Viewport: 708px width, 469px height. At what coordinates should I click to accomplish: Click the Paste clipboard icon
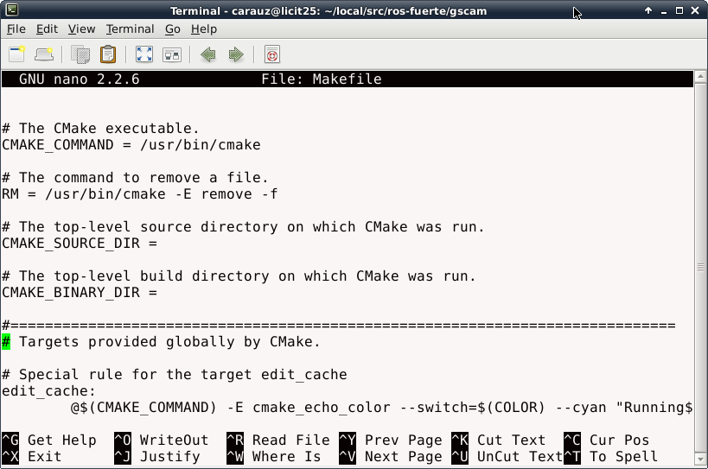tap(107, 54)
